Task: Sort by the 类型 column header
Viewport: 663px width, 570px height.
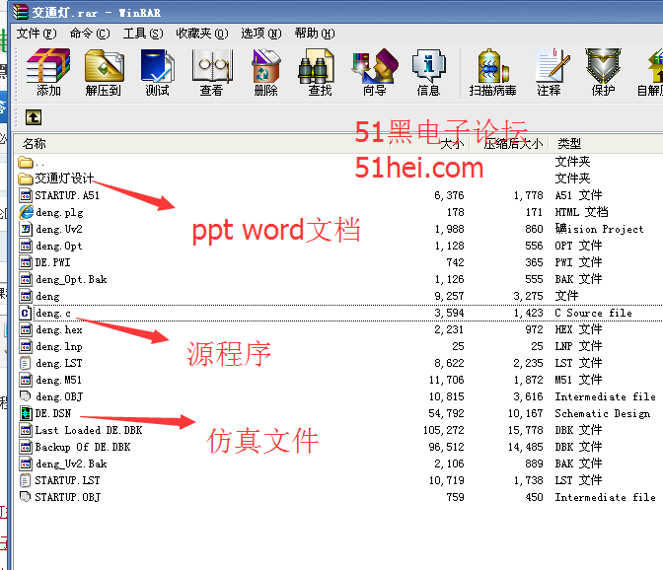Action: click(x=569, y=144)
